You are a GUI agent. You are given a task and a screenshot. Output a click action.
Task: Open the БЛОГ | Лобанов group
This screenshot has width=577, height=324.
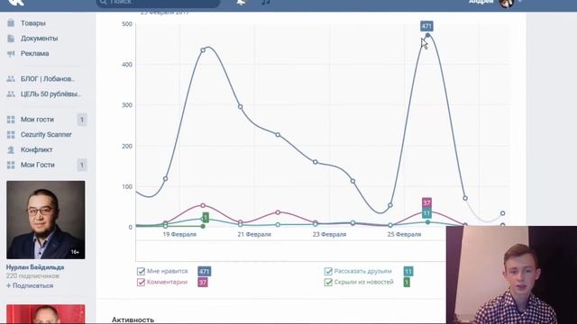[48, 79]
